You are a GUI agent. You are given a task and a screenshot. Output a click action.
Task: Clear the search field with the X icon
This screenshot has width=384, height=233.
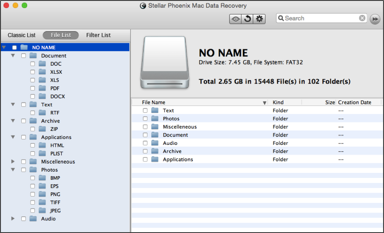(362, 18)
